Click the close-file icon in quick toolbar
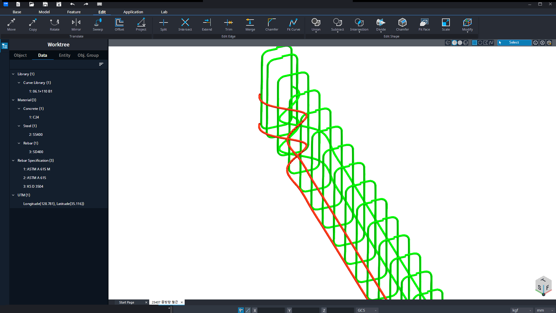Viewport: 556px width, 313px height. [x=59, y=4]
